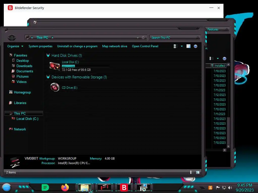258x193 pixels.
Task: Click the change view icon in Explorer toolbar
Action: [x=176, y=46]
